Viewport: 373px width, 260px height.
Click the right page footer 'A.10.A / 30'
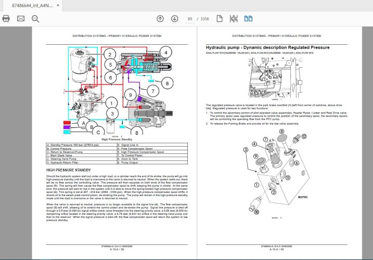click(276, 249)
